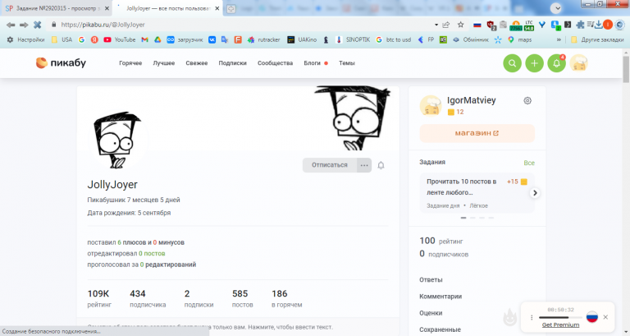Viewport: 630px width, 336px height.
Task: Add a new post with the green plus button
Action: tap(534, 63)
